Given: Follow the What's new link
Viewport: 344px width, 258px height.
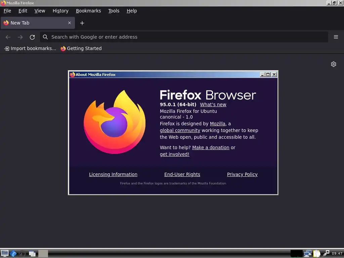Looking at the screenshot, I should tap(213, 105).
